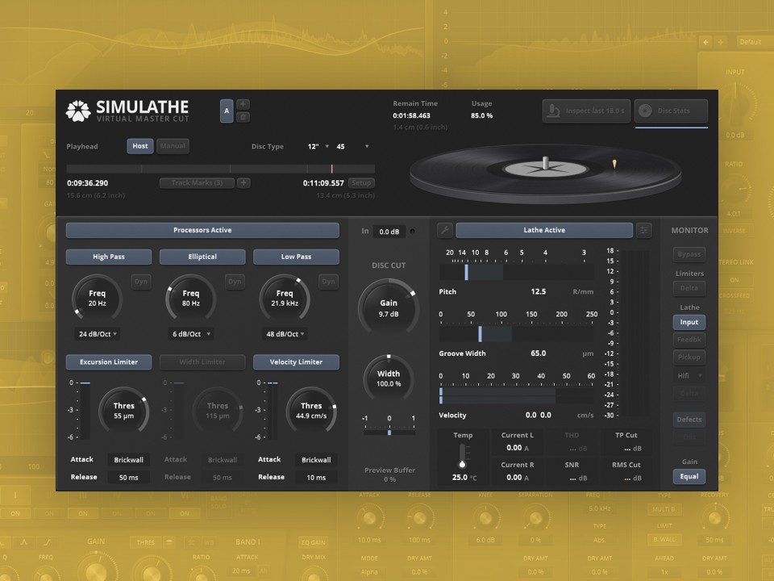Image resolution: width=774 pixels, height=581 pixels.
Task: Open lathe options sliders icon
Action: [x=643, y=230]
